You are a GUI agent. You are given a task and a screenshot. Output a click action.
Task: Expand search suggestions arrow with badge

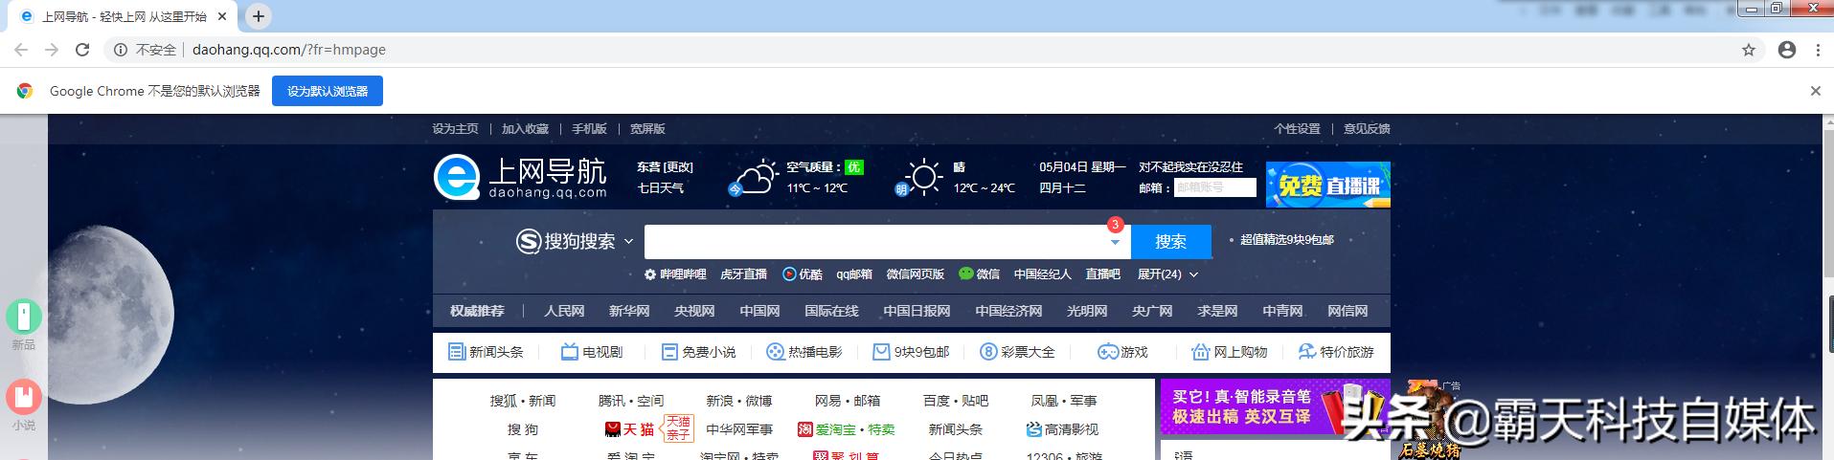point(1115,242)
